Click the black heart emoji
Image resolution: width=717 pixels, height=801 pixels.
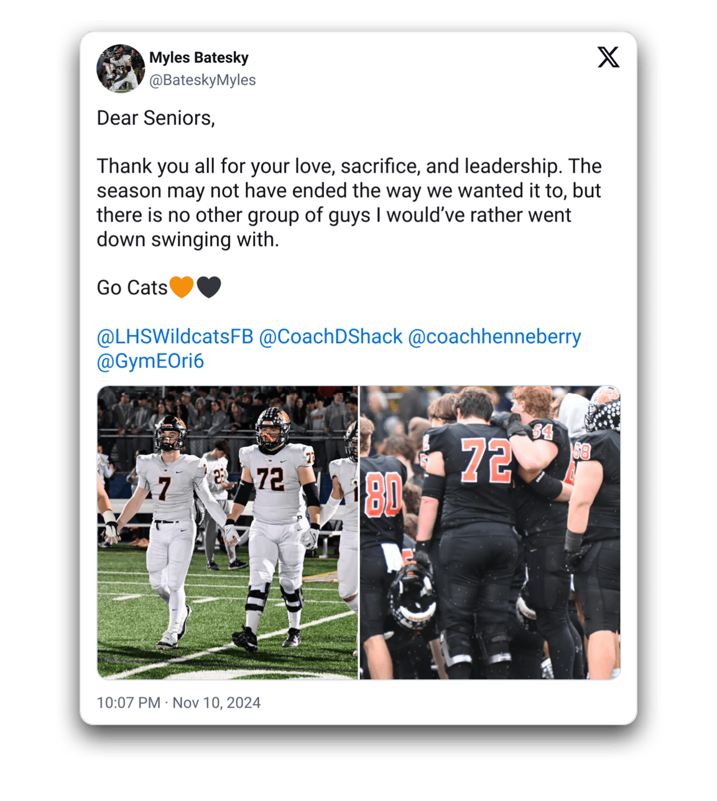click(x=209, y=287)
